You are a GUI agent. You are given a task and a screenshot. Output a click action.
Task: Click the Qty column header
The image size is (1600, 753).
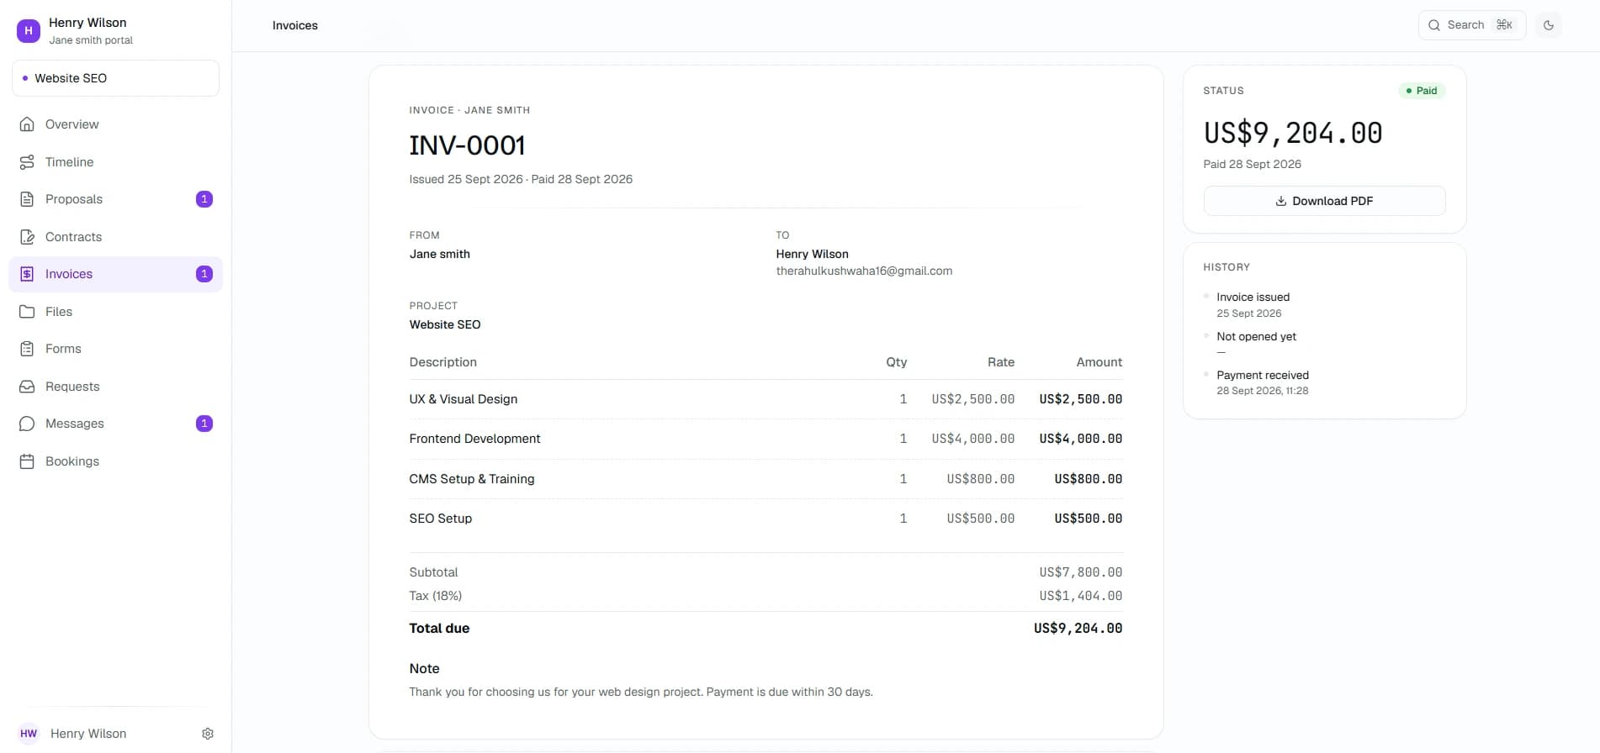click(896, 362)
